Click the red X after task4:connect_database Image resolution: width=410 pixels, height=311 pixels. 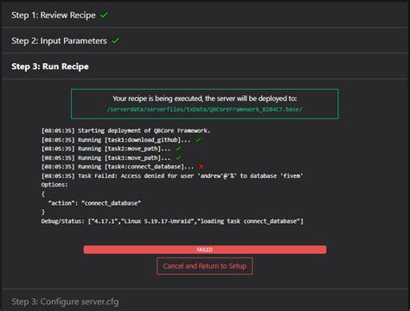pyautogui.click(x=201, y=167)
